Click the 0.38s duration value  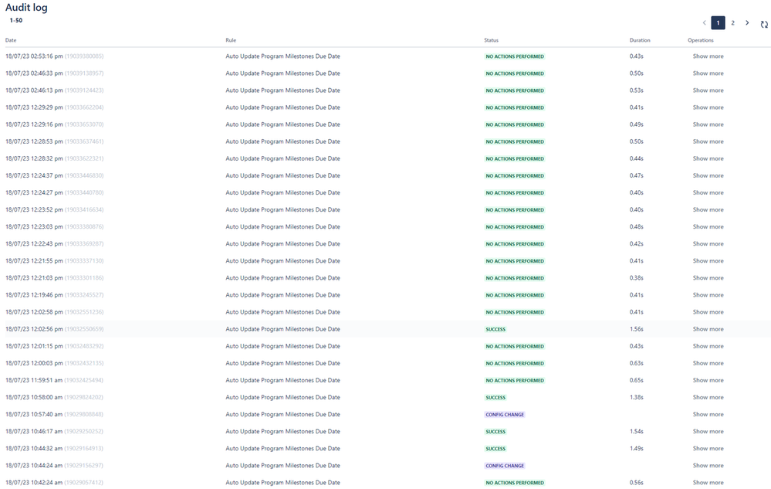coord(636,278)
